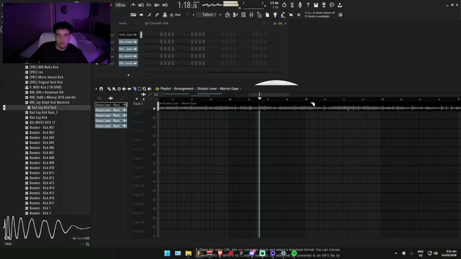Open the undo history icon

[x=284, y=5]
